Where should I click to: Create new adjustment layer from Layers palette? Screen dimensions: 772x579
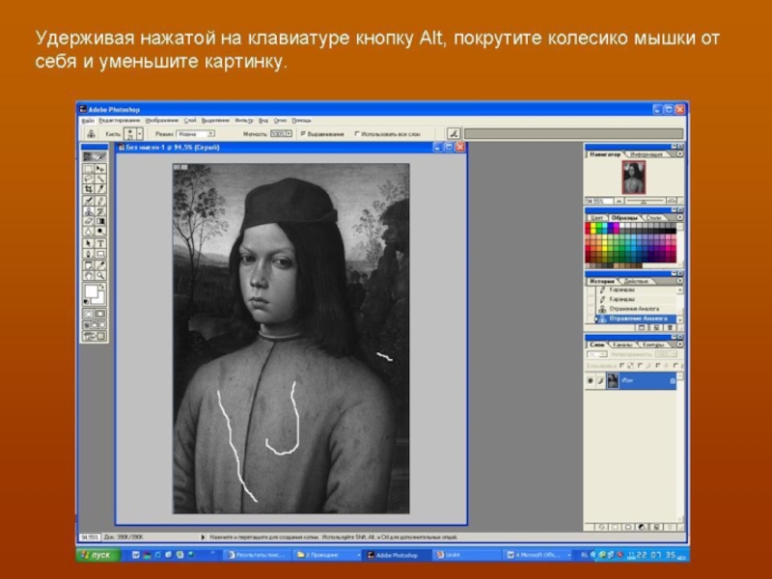point(643,527)
